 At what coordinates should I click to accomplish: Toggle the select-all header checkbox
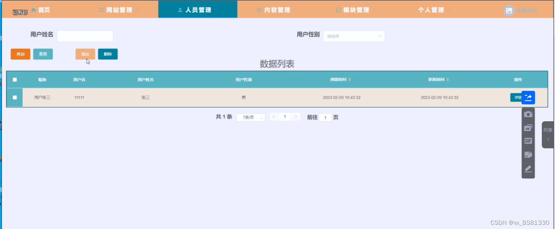tap(15, 80)
